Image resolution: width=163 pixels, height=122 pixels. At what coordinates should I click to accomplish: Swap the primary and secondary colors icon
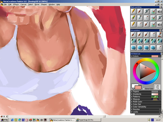[x=133, y=89]
